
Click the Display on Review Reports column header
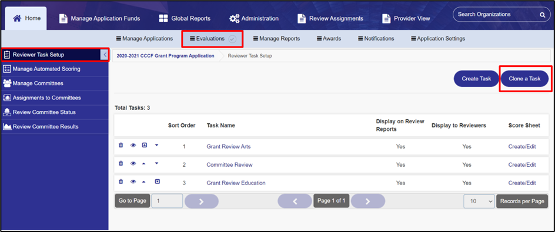pyautogui.click(x=400, y=125)
